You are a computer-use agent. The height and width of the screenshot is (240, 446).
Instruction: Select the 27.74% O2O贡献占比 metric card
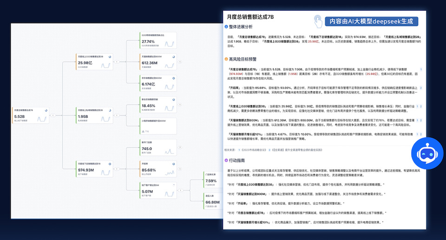[x=158, y=40]
